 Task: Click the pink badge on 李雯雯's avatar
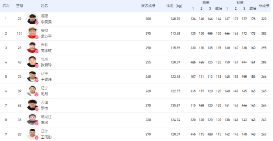tap(37, 23)
